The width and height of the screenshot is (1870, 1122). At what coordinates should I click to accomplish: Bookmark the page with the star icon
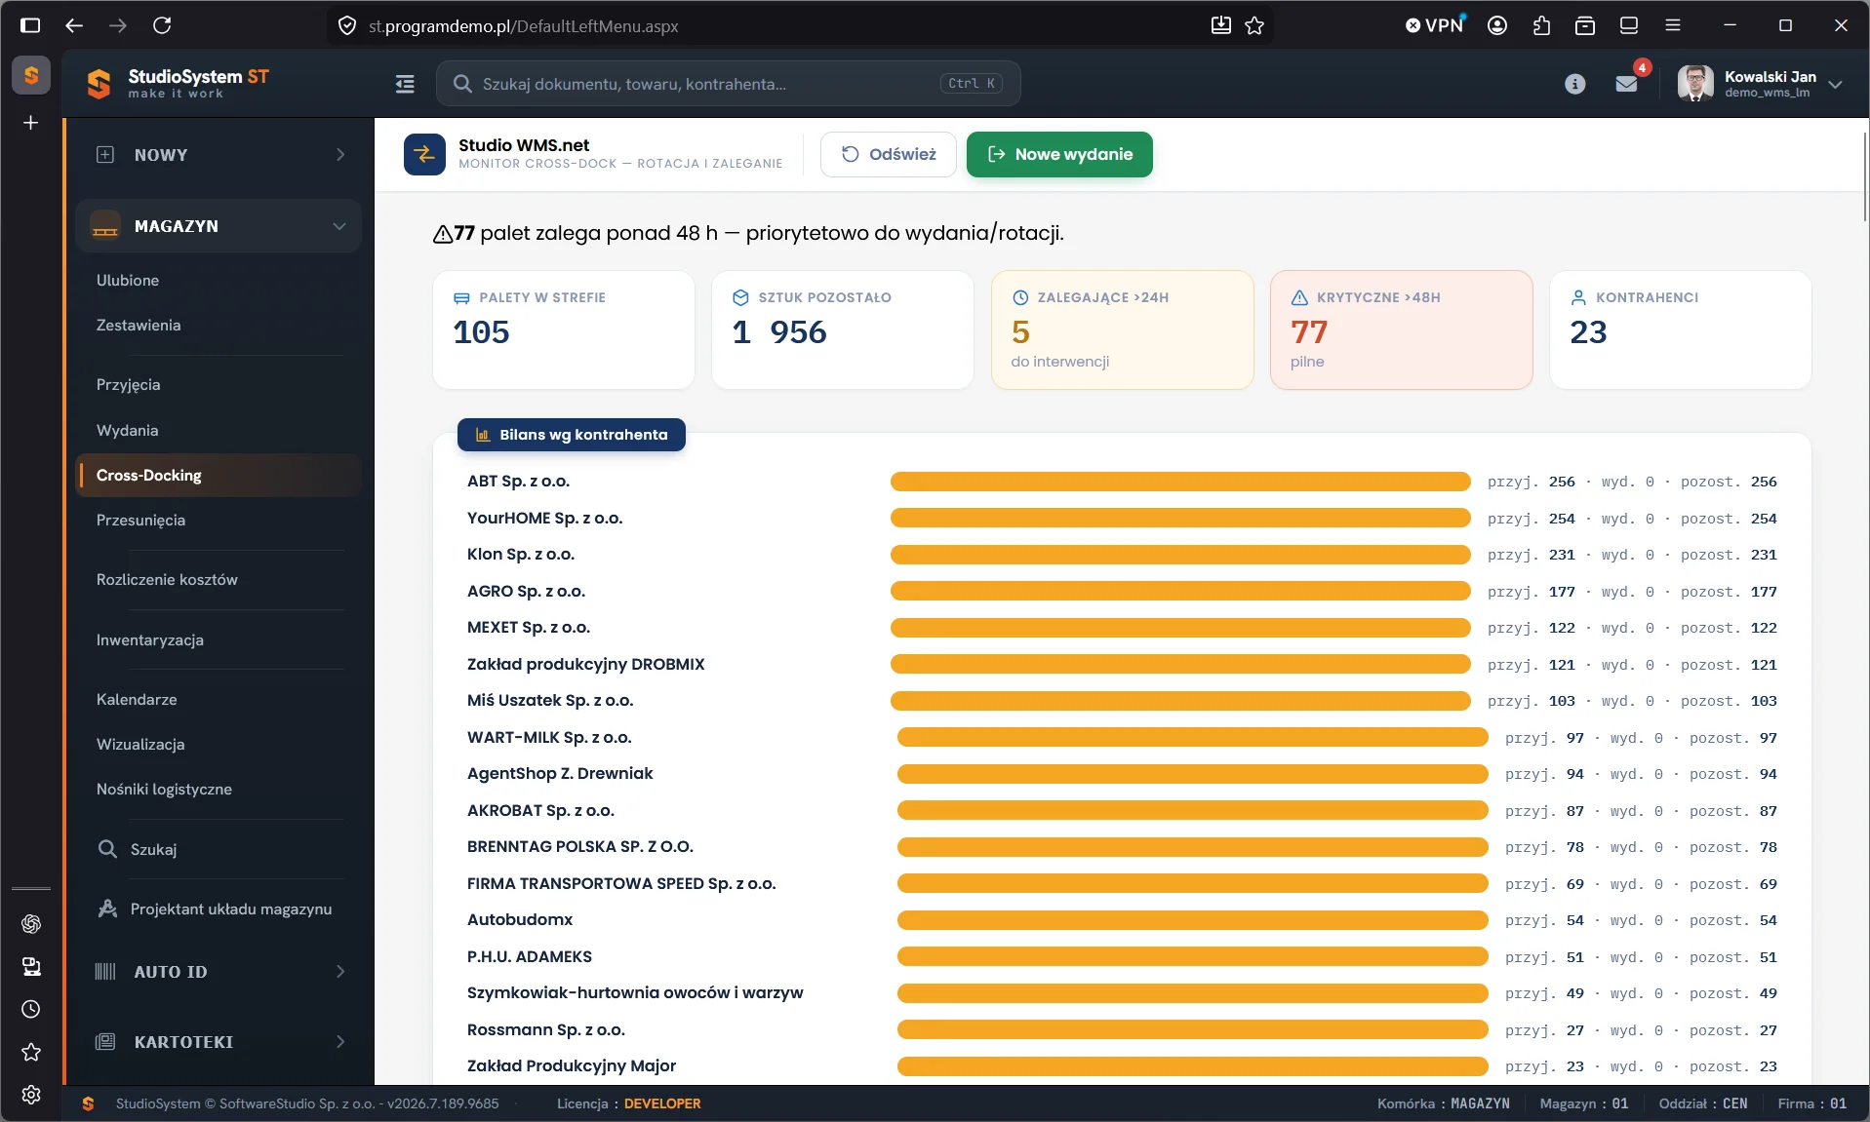[x=1254, y=25]
